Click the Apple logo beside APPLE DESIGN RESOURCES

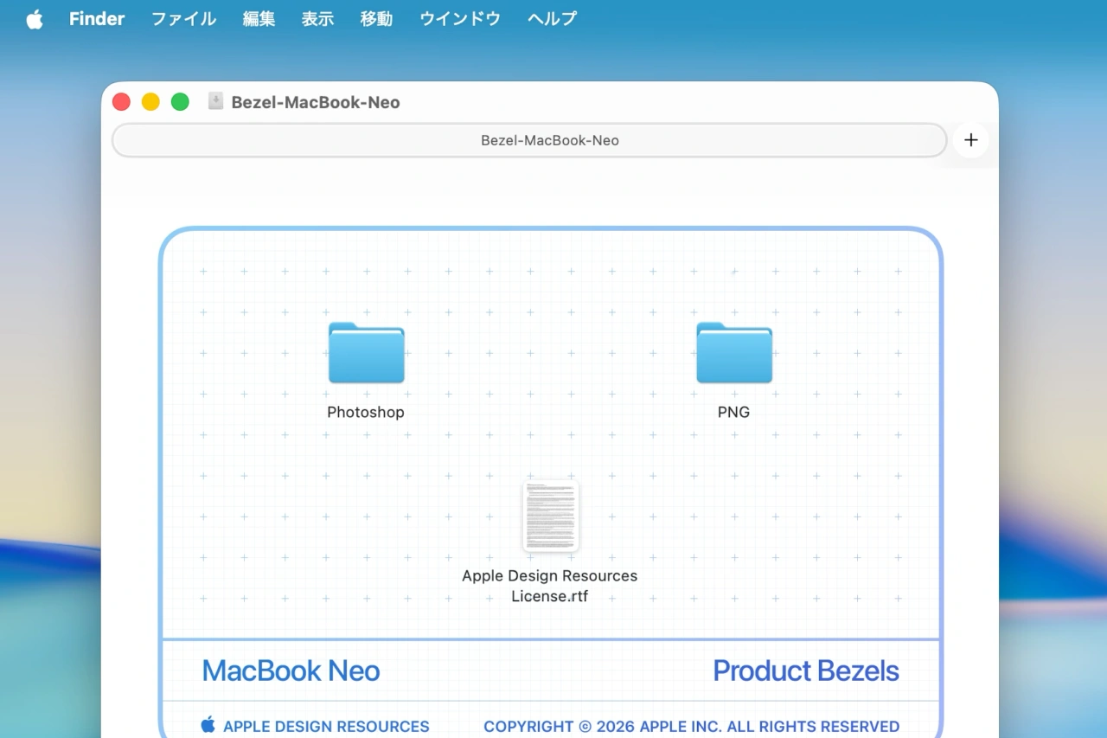pos(208,725)
